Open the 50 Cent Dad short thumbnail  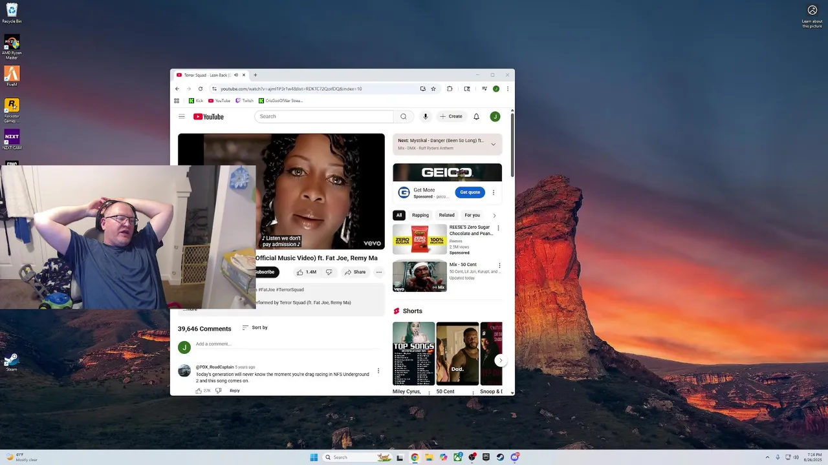pos(457,353)
